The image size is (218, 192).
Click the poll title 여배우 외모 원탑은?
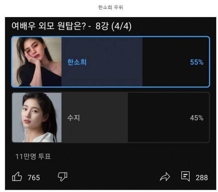pos(49,26)
